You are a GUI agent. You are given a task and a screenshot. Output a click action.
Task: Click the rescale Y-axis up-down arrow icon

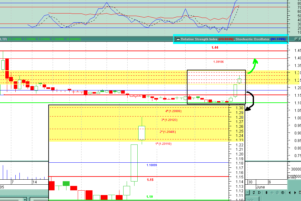tap(267, 193)
